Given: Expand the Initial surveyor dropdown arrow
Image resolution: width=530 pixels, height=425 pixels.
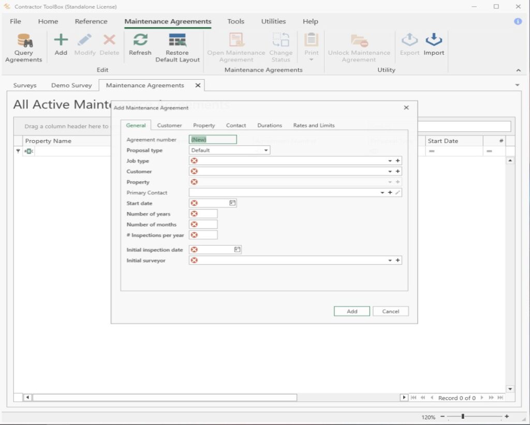Looking at the screenshot, I should coord(390,261).
